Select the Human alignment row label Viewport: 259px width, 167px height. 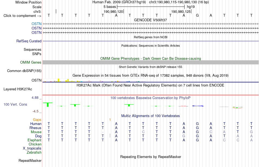tap(36, 124)
